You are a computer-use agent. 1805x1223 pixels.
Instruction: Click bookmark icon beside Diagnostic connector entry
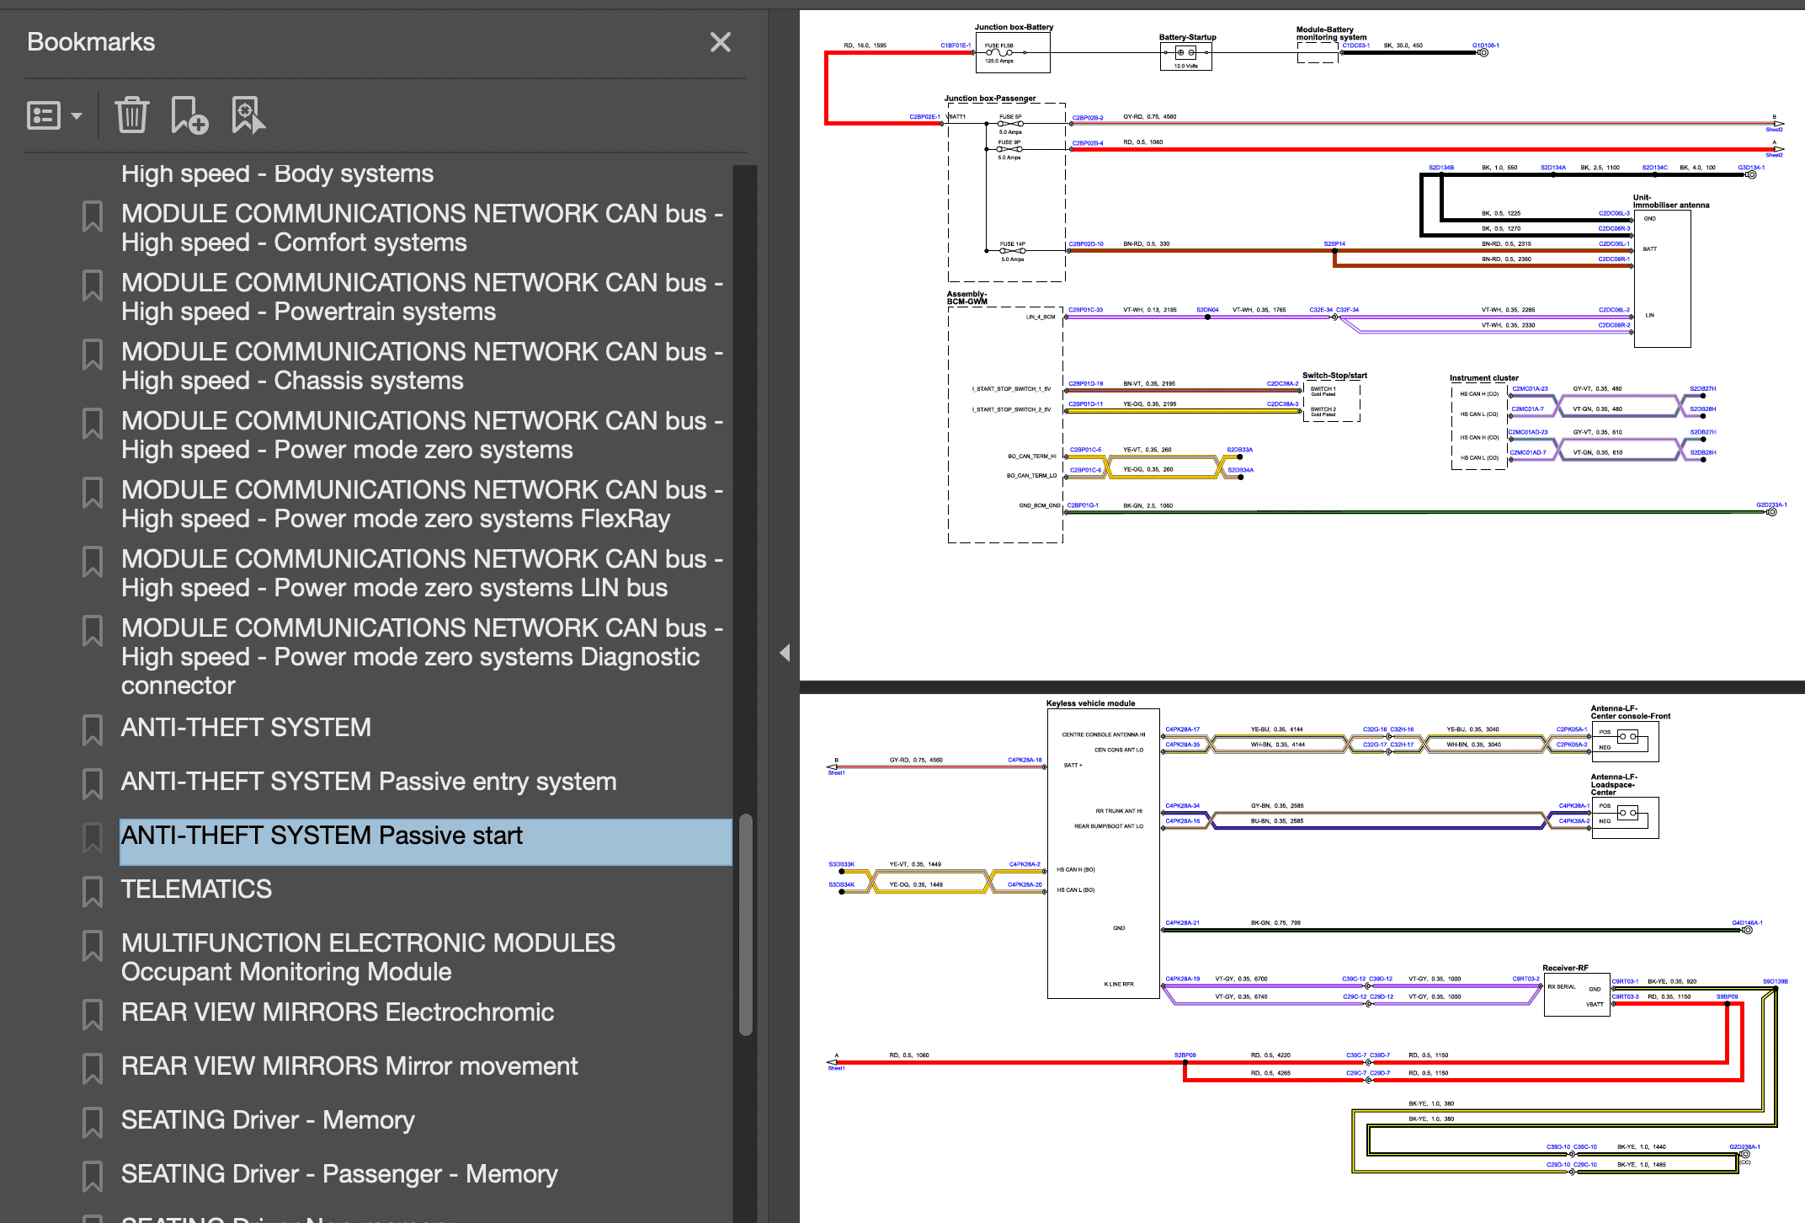click(x=93, y=631)
